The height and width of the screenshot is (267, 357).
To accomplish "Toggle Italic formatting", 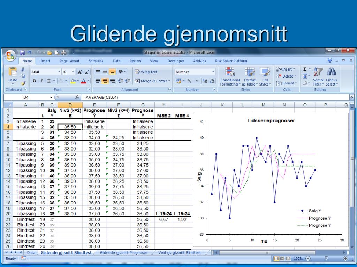I will coord(41,81).
